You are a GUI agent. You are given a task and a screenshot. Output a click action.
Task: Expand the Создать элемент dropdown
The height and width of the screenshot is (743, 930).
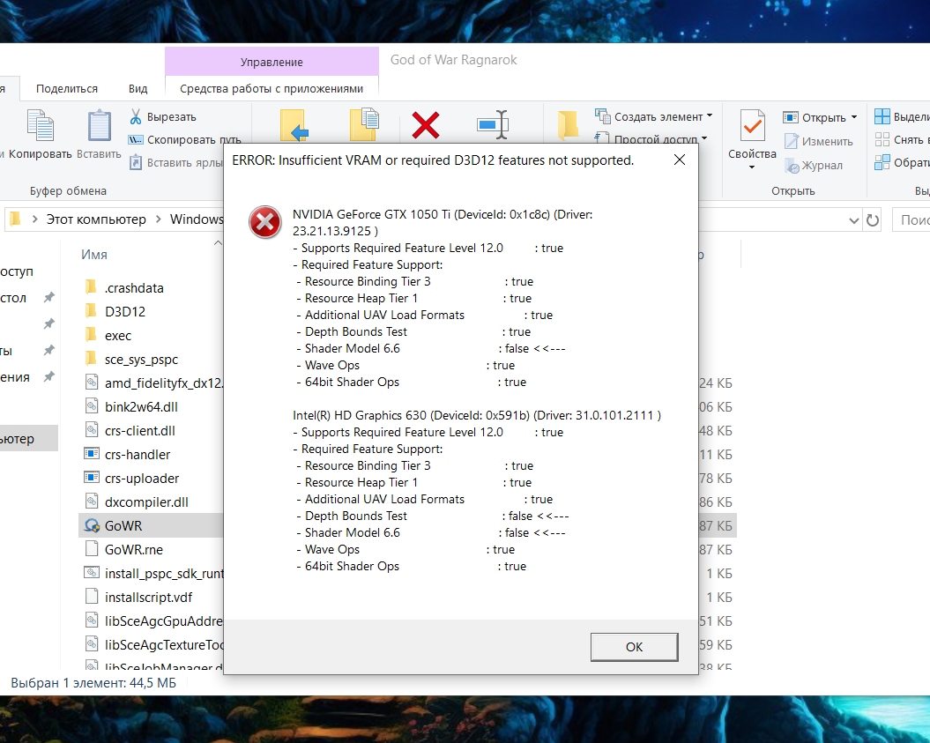(x=709, y=116)
